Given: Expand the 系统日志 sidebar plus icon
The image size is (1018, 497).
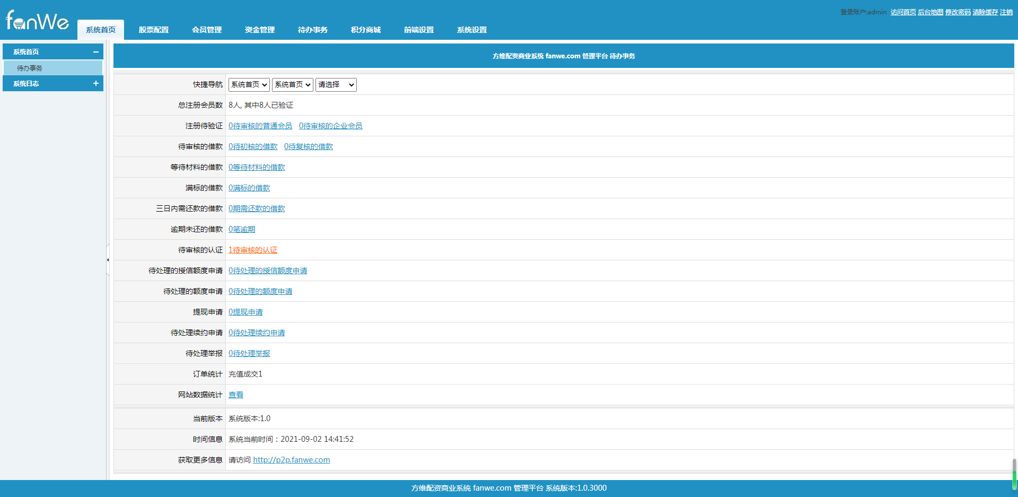Looking at the screenshot, I should click(96, 83).
